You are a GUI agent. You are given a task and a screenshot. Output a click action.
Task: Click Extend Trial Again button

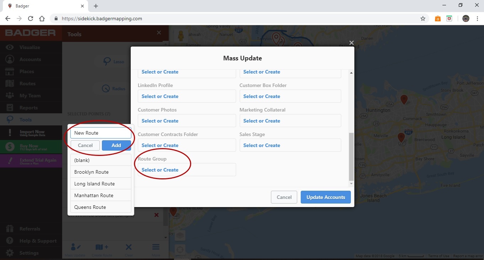(x=31, y=161)
